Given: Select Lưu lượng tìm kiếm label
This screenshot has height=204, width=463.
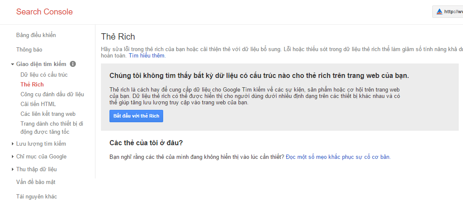Looking at the screenshot, I should 41,144.
